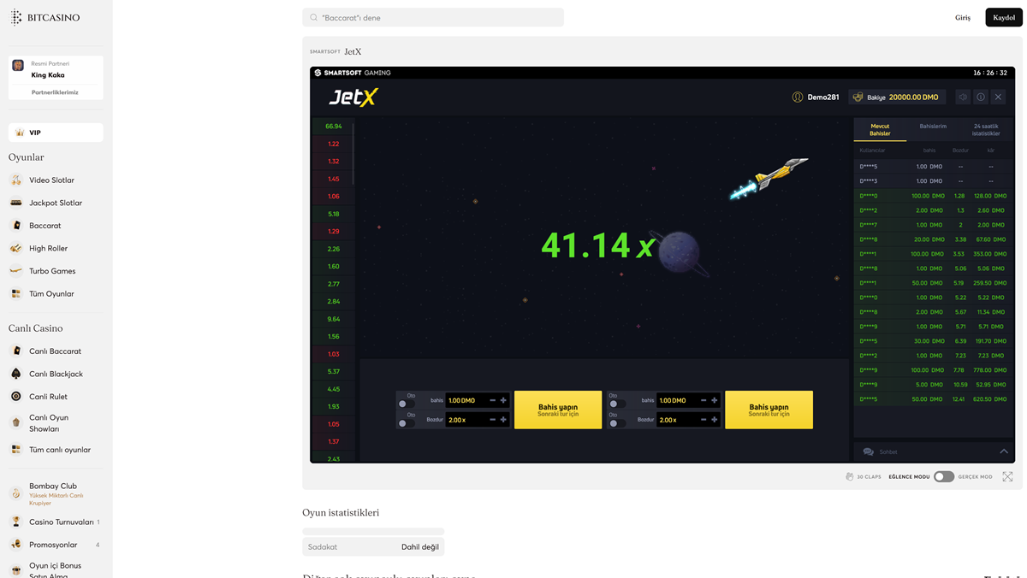Open Canlı Rulet
The image size is (1027, 578).
(x=48, y=397)
